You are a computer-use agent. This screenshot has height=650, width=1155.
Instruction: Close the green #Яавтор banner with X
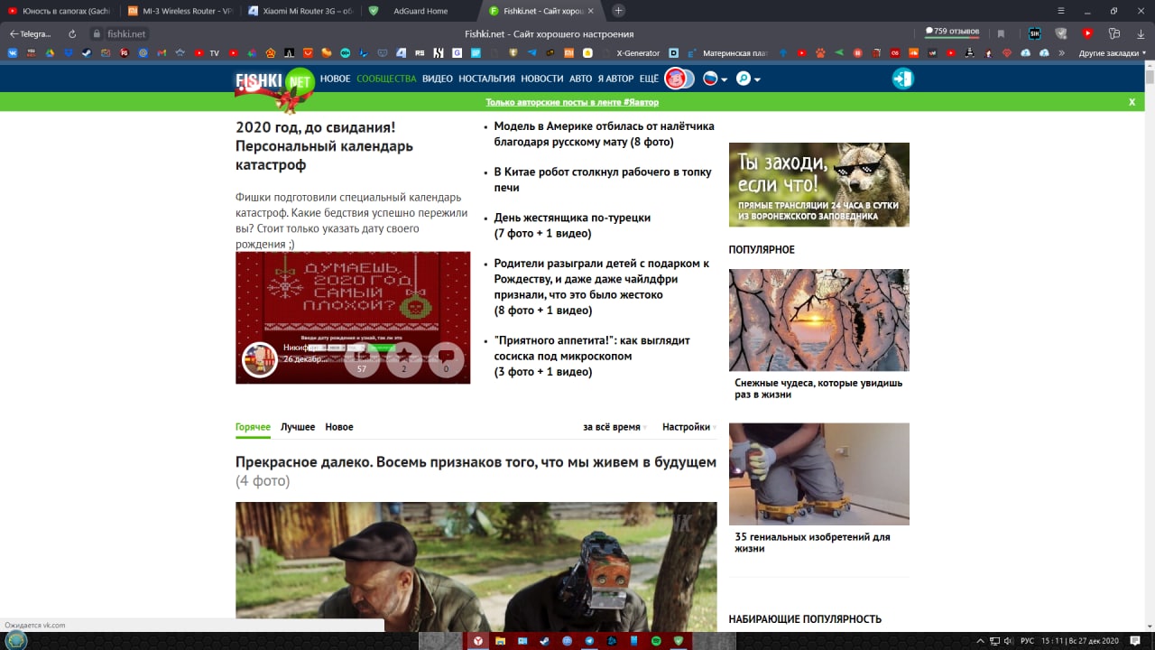pos(1132,102)
